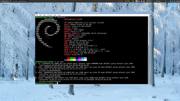Open the Tabs menu

[x=55, y=15]
